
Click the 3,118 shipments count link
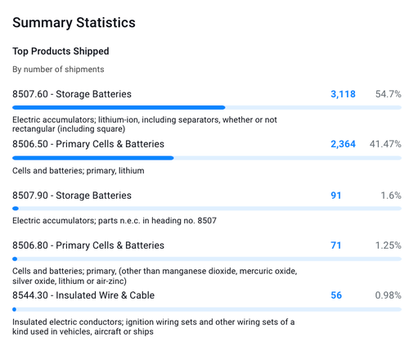coord(343,94)
